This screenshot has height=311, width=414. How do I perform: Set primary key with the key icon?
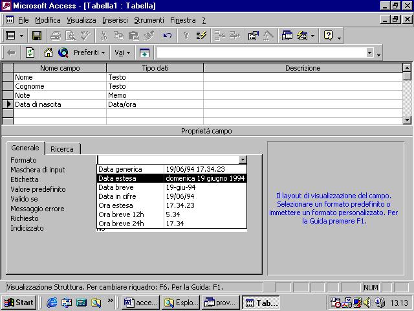tap(186, 36)
